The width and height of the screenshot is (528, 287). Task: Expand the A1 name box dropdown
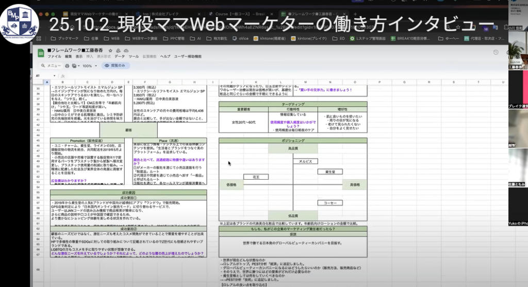[55, 76]
